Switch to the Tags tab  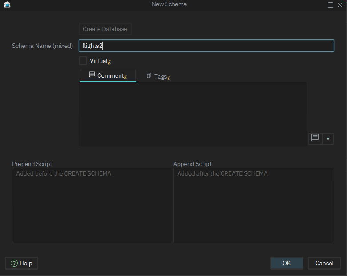coord(158,76)
